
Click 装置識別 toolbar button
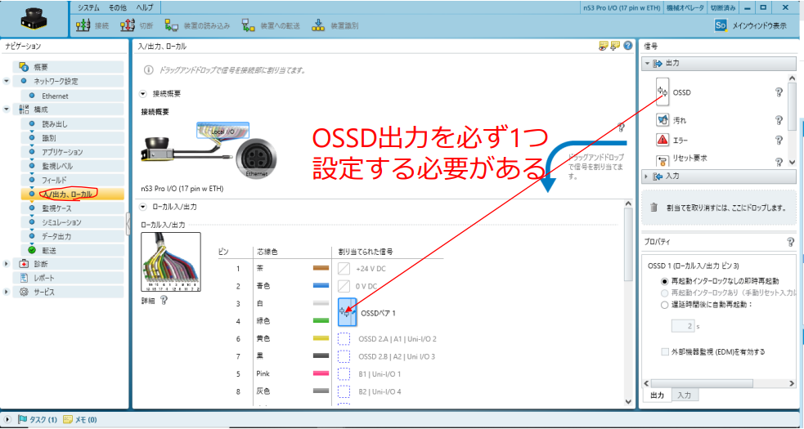[x=335, y=25]
